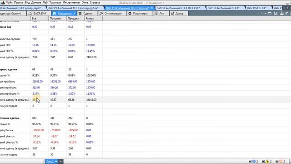Toggle the warning messages checkbox
Image resolution: width=291 pixels, height=164 pixels.
263,161
